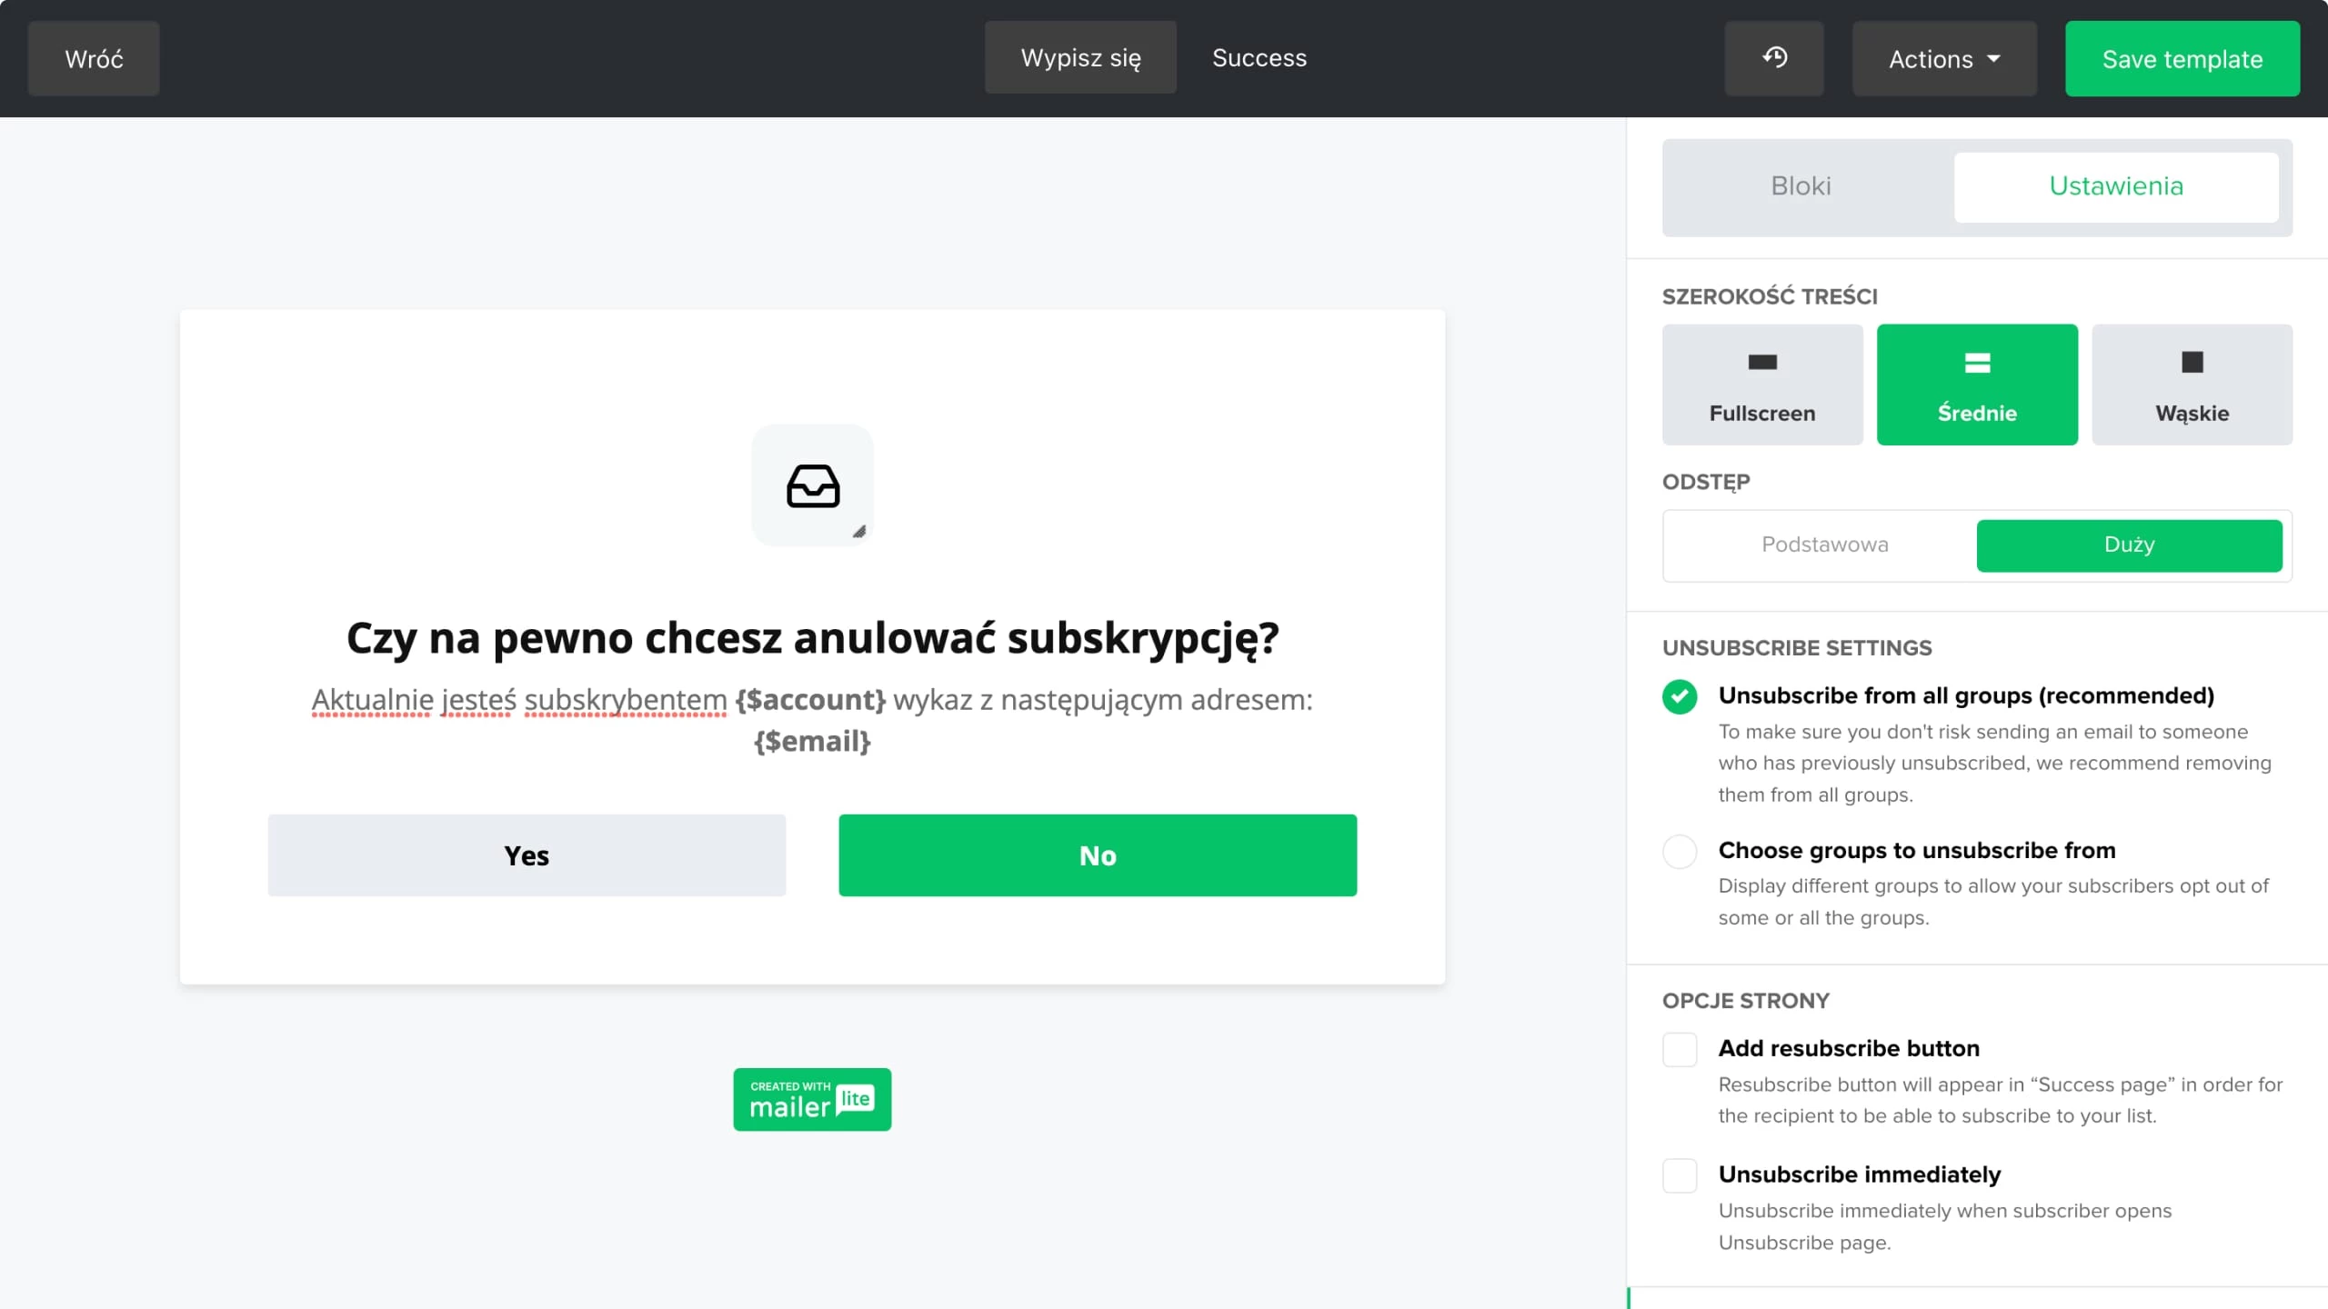2328x1309 pixels.
Task: Select Choose groups to unsubscribe from
Action: tap(1679, 852)
